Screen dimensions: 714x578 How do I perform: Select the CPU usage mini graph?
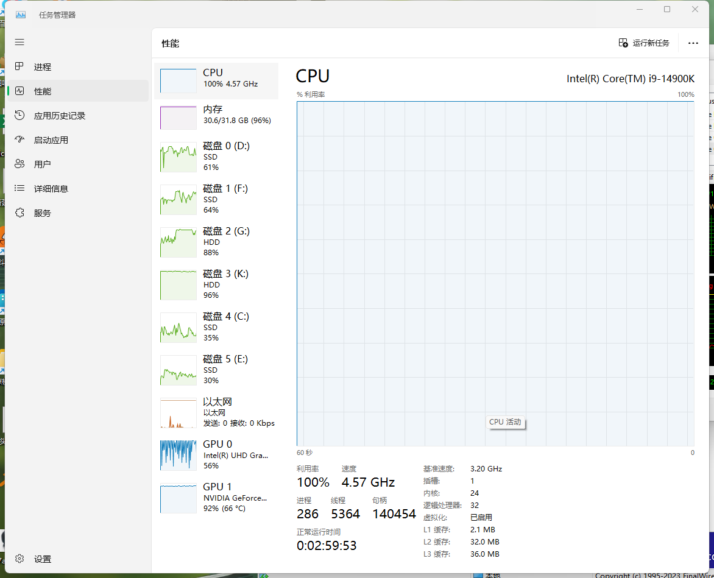coord(178,81)
